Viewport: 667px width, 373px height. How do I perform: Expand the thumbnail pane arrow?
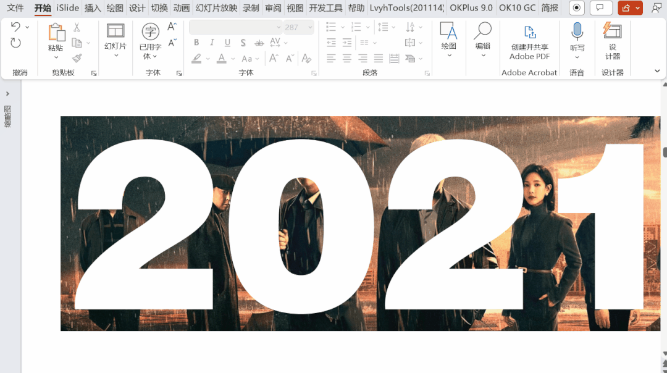point(7,94)
